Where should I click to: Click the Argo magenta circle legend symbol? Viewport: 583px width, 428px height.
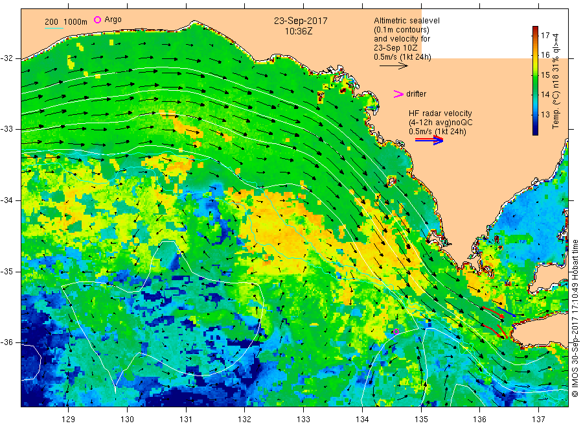[x=97, y=19]
